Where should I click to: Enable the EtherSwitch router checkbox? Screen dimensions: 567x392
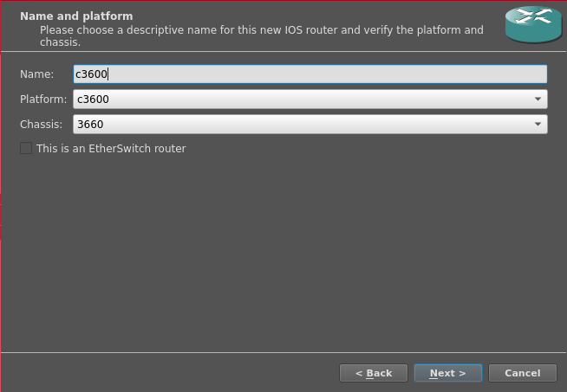pos(26,149)
